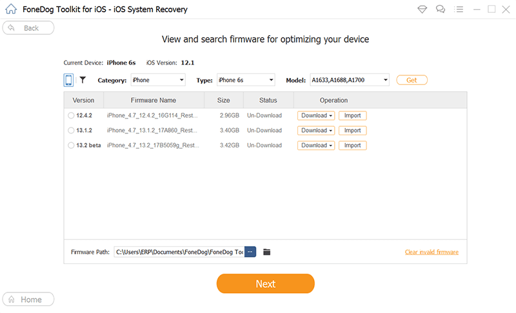Select firmware version 13.1.2 radio button
This screenshot has height=313, width=516.
[71, 130]
